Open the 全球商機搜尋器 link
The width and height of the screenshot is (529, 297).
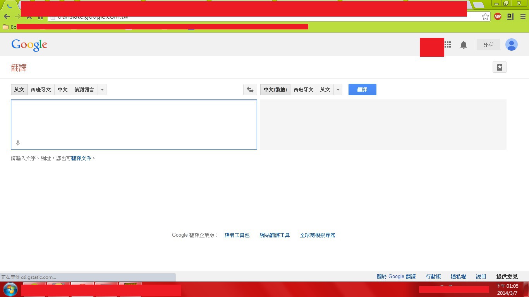click(x=318, y=235)
